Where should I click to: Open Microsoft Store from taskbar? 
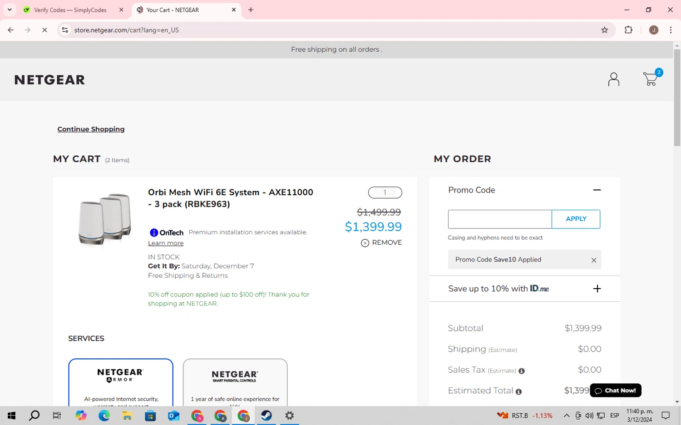tap(150, 415)
